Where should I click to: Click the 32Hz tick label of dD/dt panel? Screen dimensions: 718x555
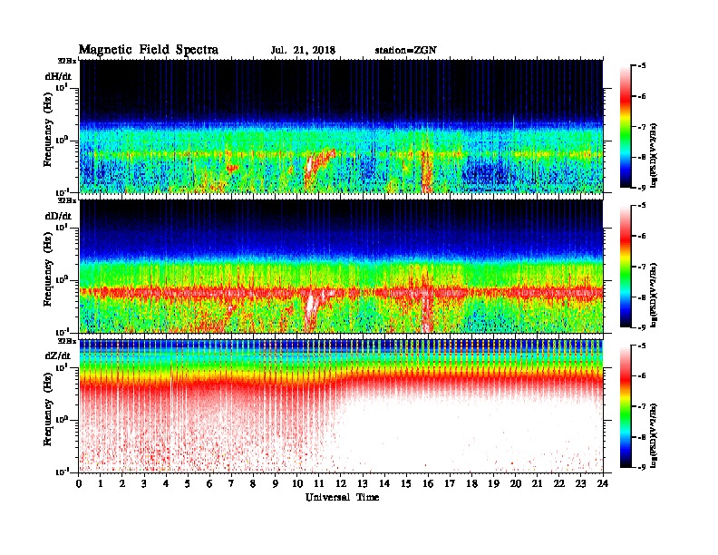pyautogui.click(x=66, y=200)
